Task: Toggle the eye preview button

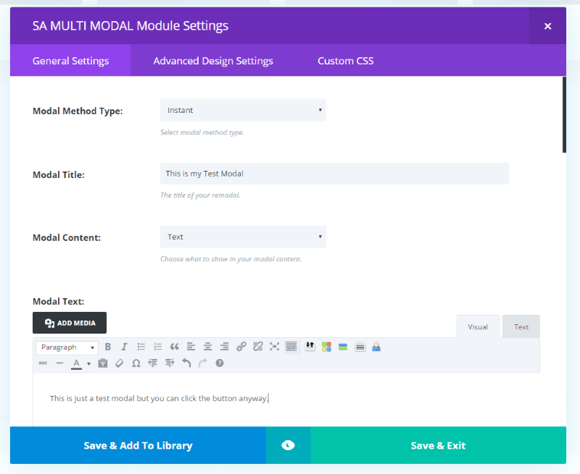Action: click(x=288, y=445)
